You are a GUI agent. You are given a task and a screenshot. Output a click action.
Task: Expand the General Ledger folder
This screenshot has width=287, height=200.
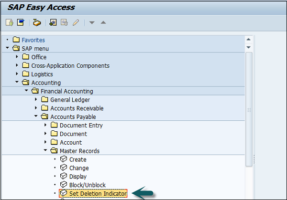click(x=36, y=100)
